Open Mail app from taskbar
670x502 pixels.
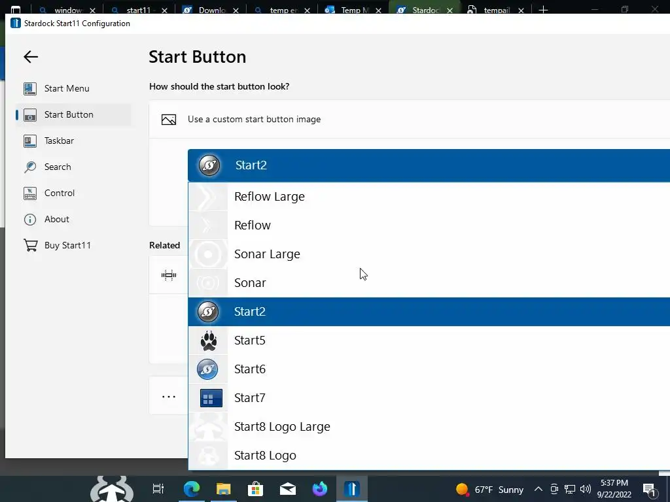pos(288,489)
